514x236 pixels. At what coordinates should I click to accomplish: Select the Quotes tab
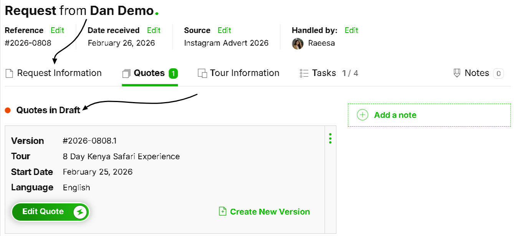[149, 73]
